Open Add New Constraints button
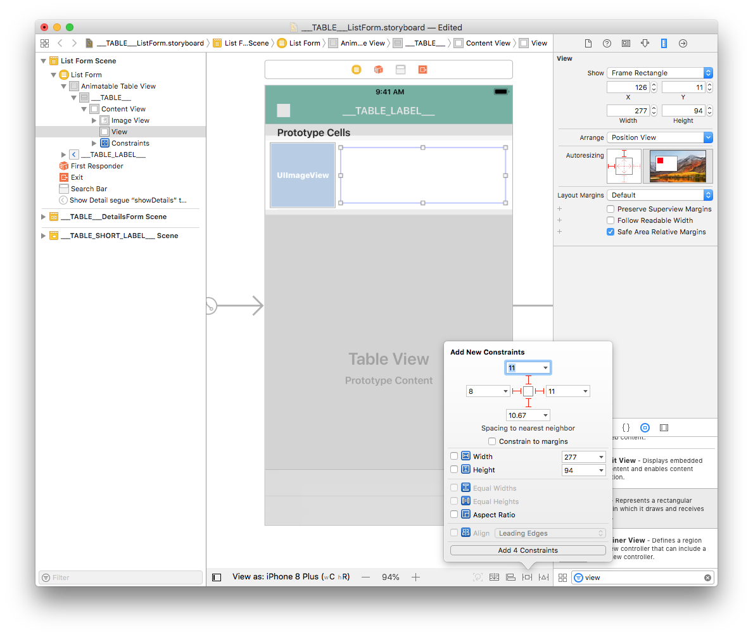This screenshot has width=753, height=637. 528,577
